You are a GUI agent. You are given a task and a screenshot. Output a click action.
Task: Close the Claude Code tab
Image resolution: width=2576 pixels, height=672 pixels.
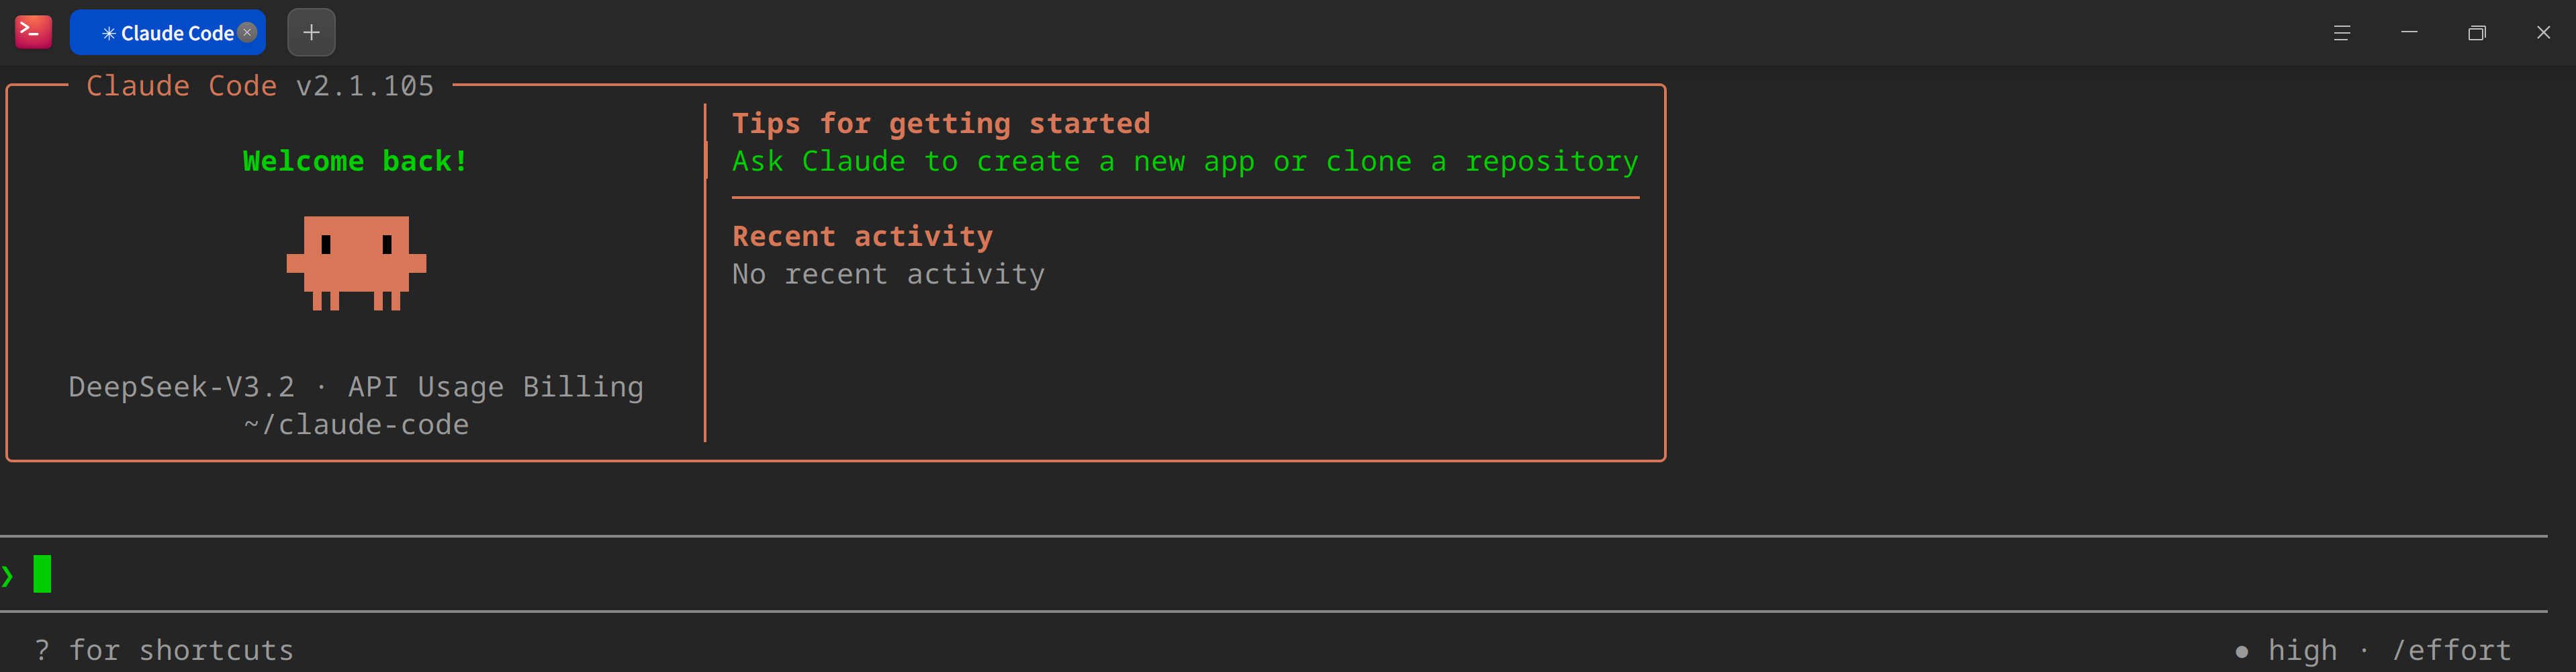pyautogui.click(x=248, y=32)
